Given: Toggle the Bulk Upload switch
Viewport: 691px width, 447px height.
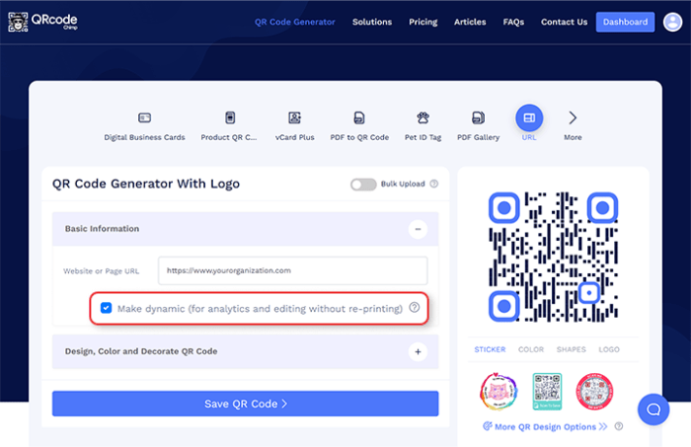Looking at the screenshot, I should [363, 185].
